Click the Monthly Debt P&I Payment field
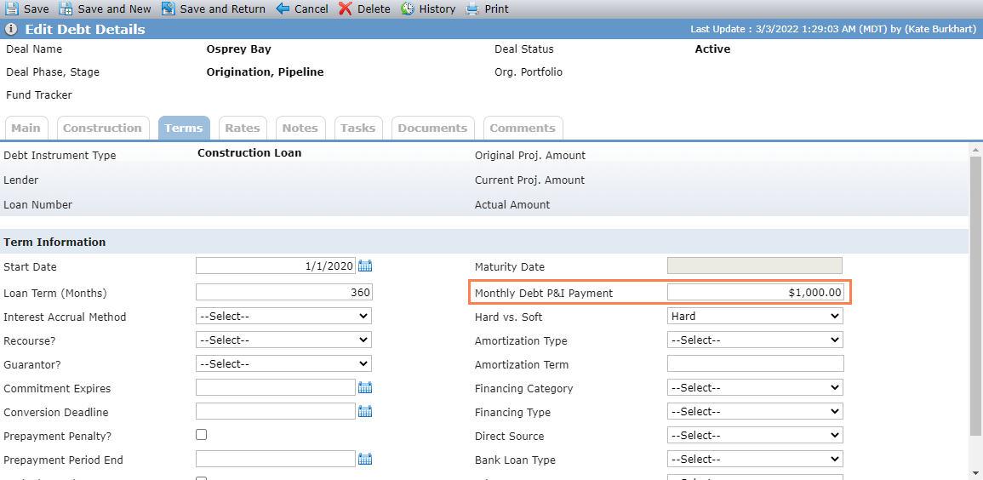The width and height of the screenshot is (983, 480). point(756,292)
